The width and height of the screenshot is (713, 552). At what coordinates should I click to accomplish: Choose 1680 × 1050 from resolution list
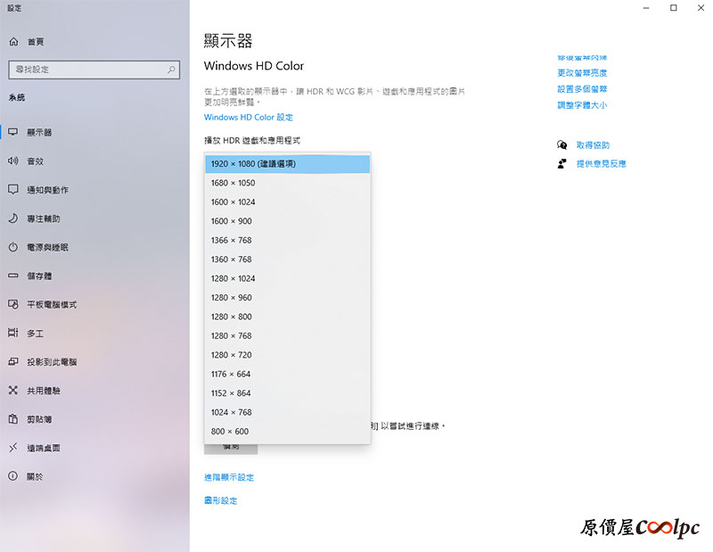pos(287,183)
